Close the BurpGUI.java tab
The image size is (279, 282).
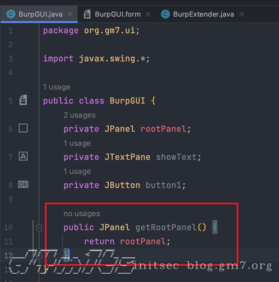[70, 14]
